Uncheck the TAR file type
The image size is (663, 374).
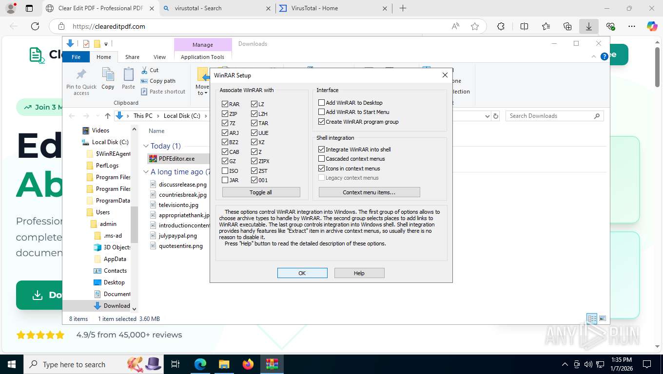[x=254, y=123]
